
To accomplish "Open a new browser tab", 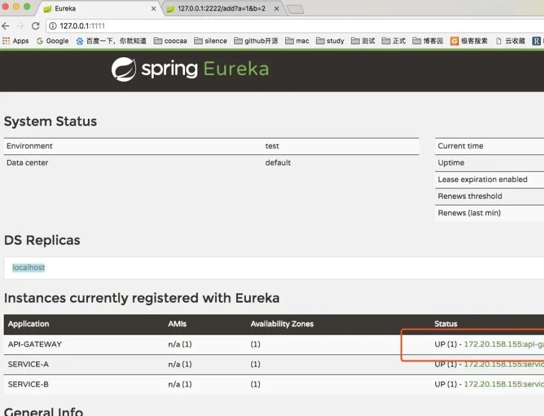I will coord(295,9).
